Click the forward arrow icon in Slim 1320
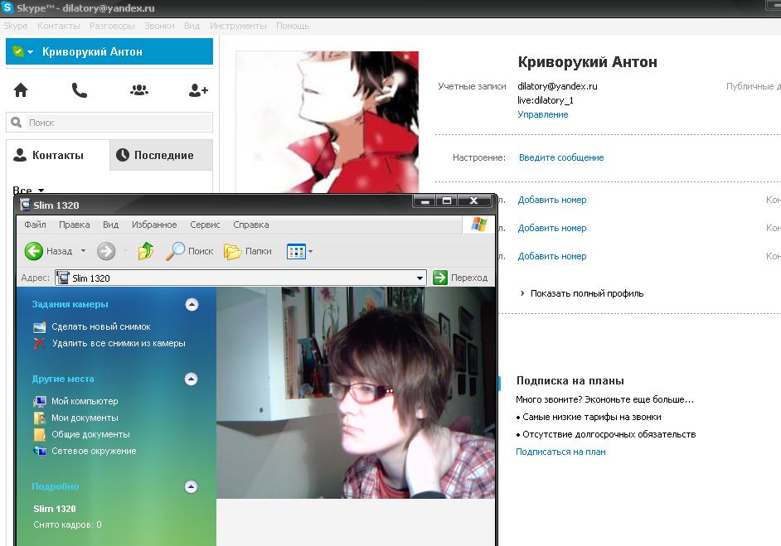781x546 pixels. point(106,251)
